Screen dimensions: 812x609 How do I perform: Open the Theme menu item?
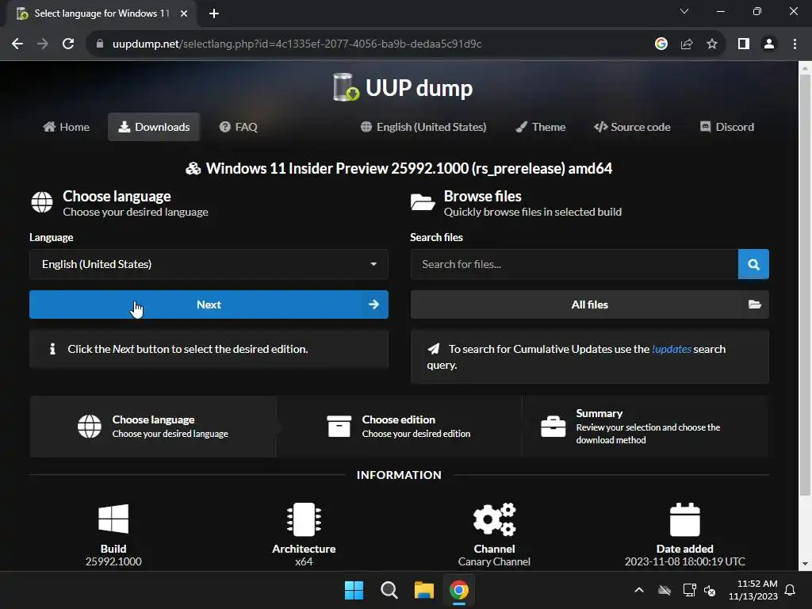pyautogui.click(x=541, y=127)
